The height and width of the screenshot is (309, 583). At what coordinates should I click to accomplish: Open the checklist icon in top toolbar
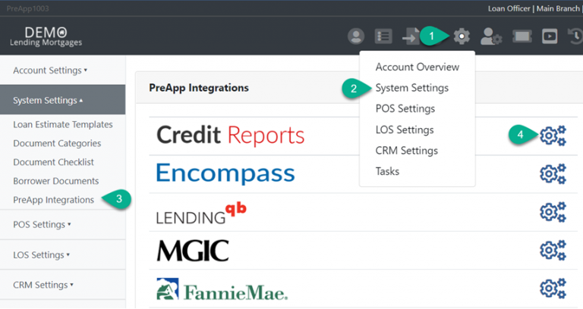pos(384,36)
